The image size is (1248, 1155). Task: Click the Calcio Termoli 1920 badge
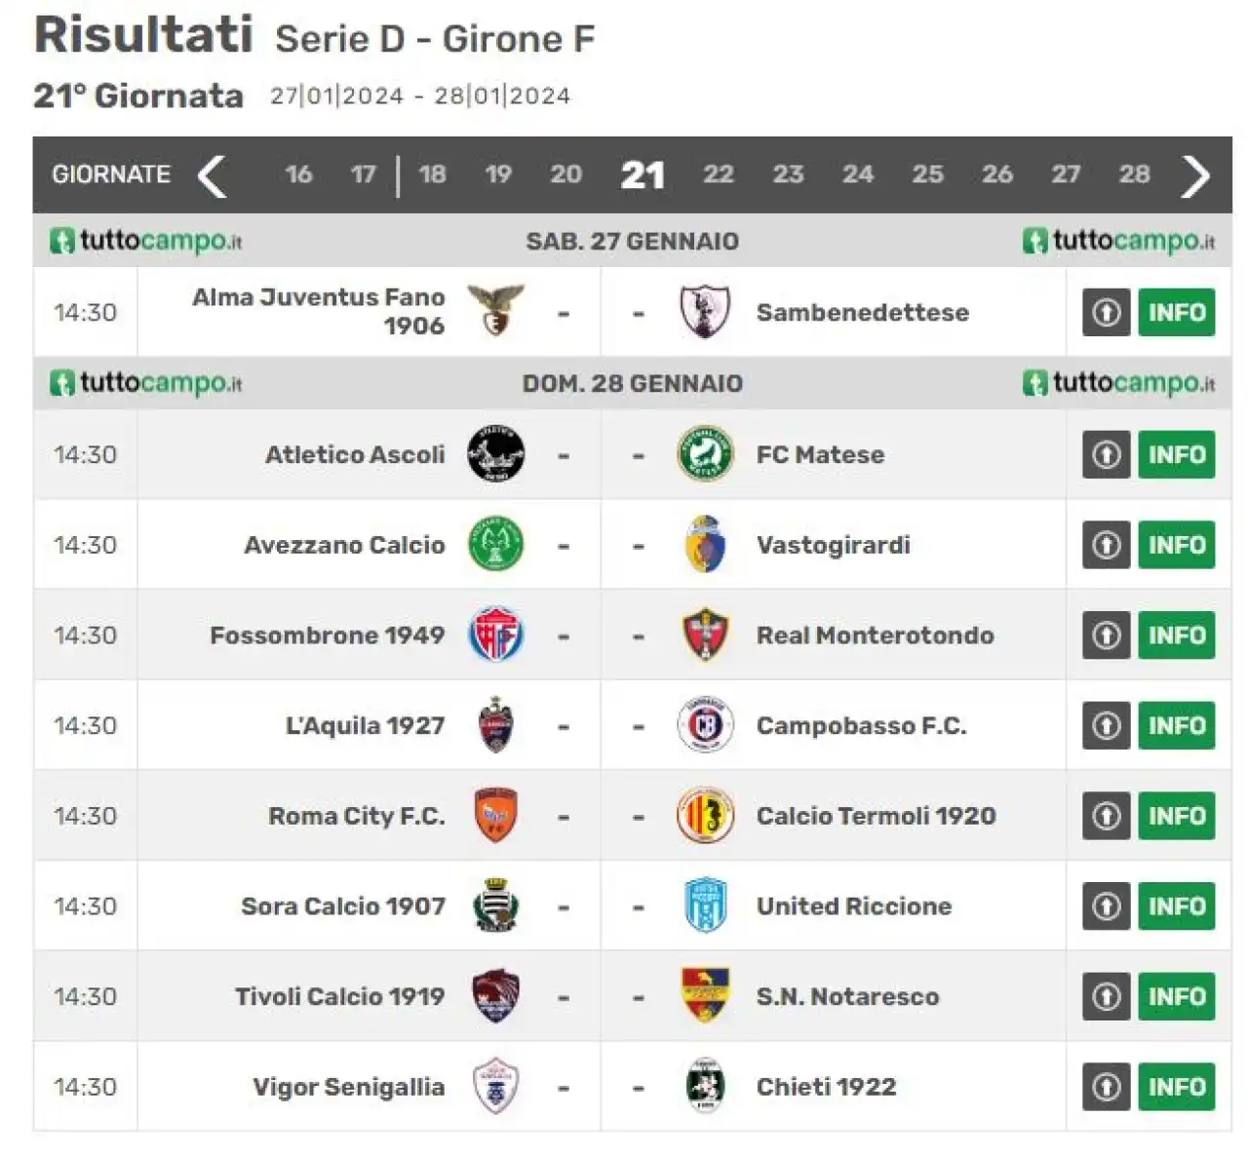click(704, 816)
